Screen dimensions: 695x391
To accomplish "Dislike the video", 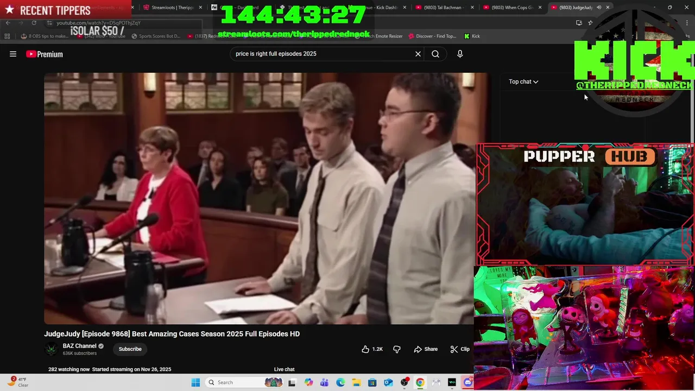I will pos(397,349).
